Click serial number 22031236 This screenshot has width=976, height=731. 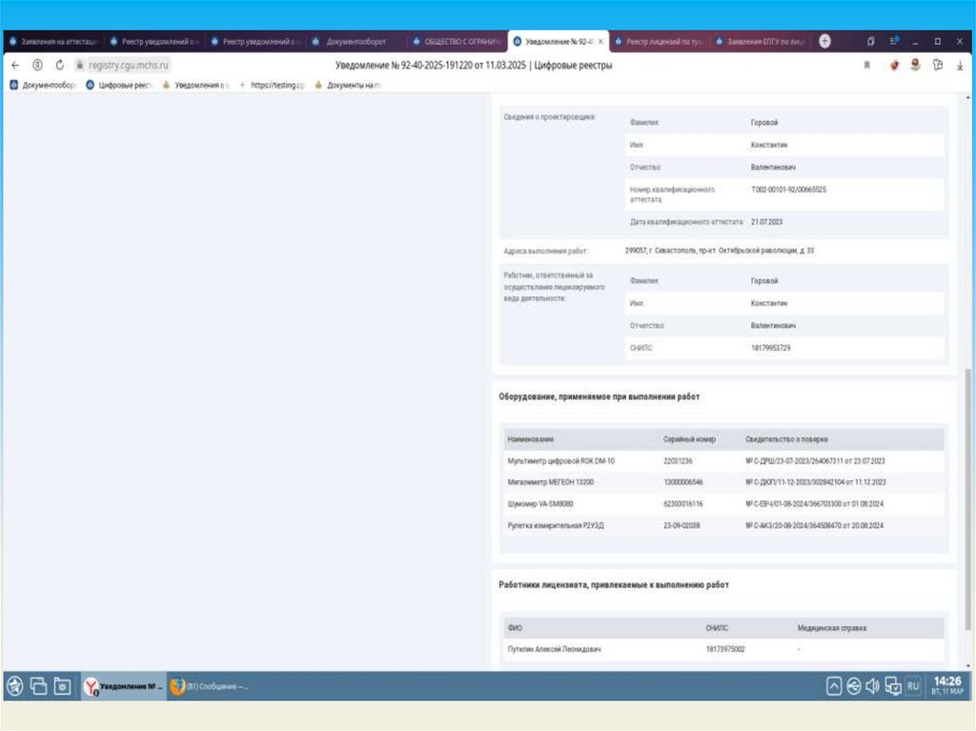678,460
